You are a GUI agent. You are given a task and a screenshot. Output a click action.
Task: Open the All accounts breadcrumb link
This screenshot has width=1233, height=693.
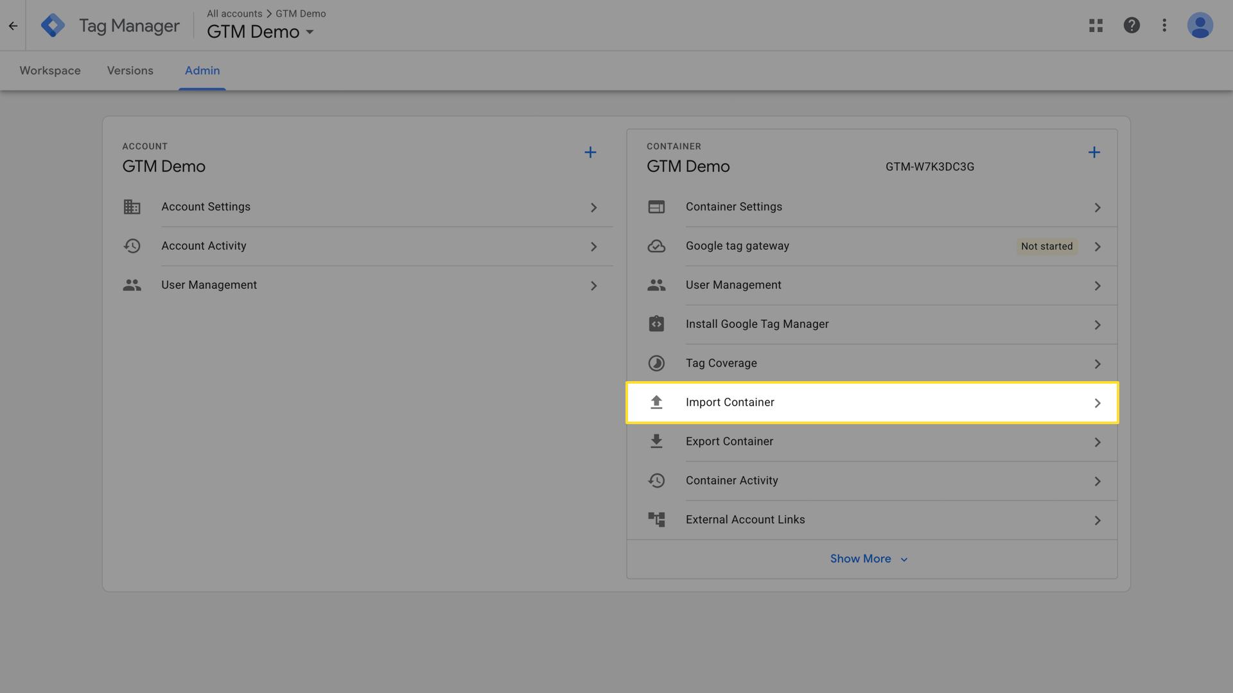pos(234,13)
